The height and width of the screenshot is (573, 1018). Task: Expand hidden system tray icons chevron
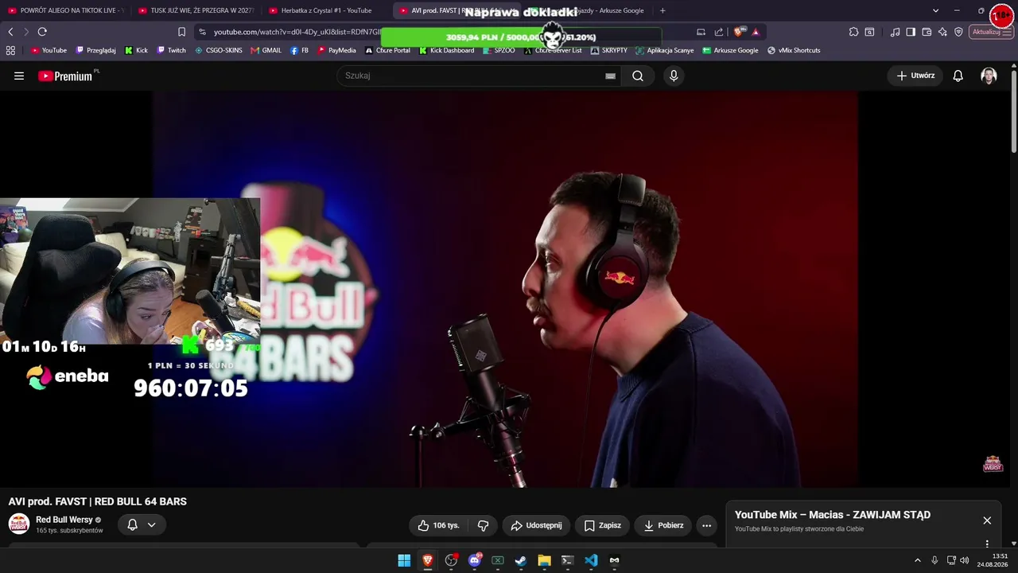[x=917, y=560]
